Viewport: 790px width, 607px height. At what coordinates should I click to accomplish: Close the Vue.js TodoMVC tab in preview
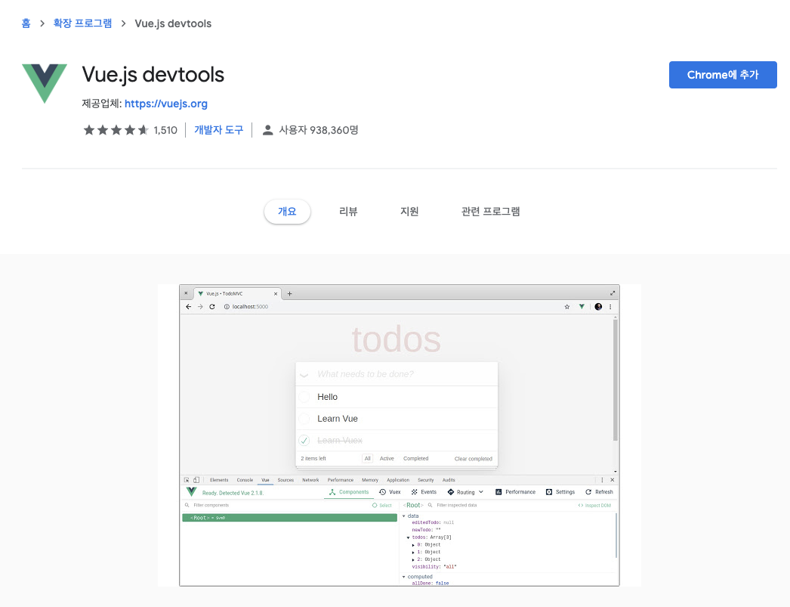(276, 293)
